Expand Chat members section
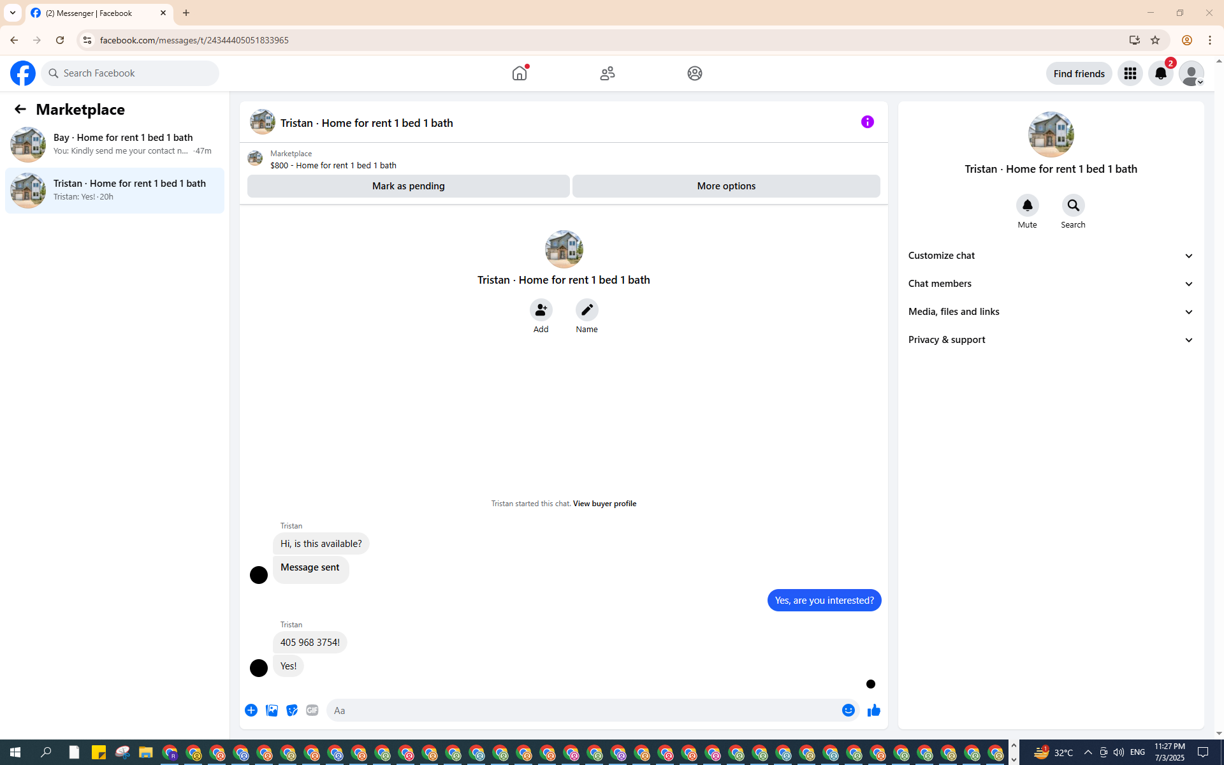Screen dimensions: 1224x765 pos(1051,284)
